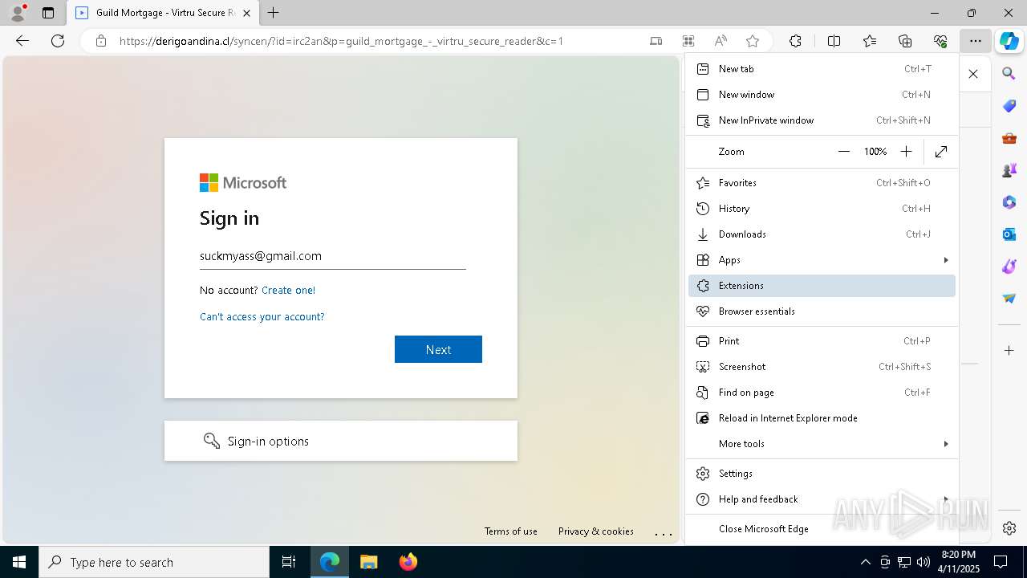Viewport: 1027px width, 578px height.
Task: Click sidebar add plus icon
Action: click(x=1009, y=351)
